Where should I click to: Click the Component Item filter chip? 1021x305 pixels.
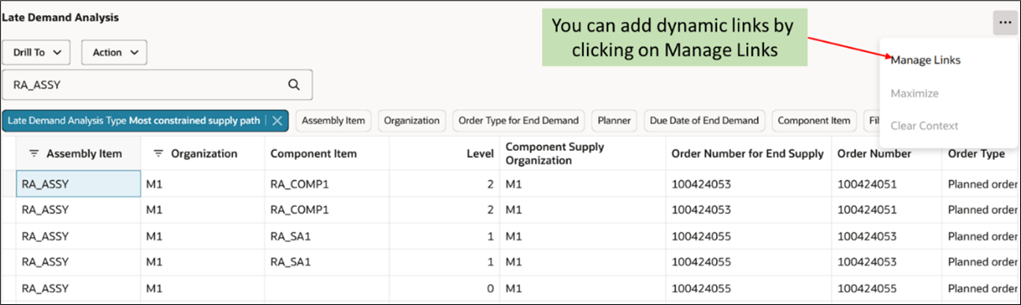pyautogui.click(x=814, y=121)
